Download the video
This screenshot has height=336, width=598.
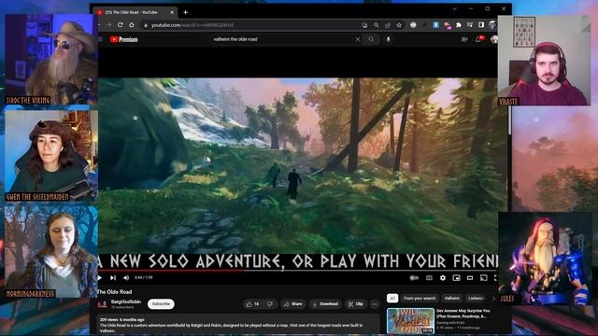click(325, 304)
